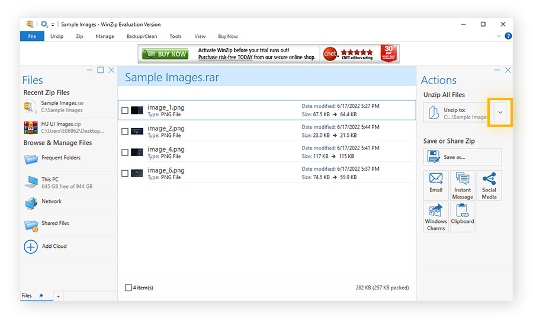Viewport: 533px width, 322px height.
Task: Collapse the ribbon with the chevron
Action: [x=498, y=36]
